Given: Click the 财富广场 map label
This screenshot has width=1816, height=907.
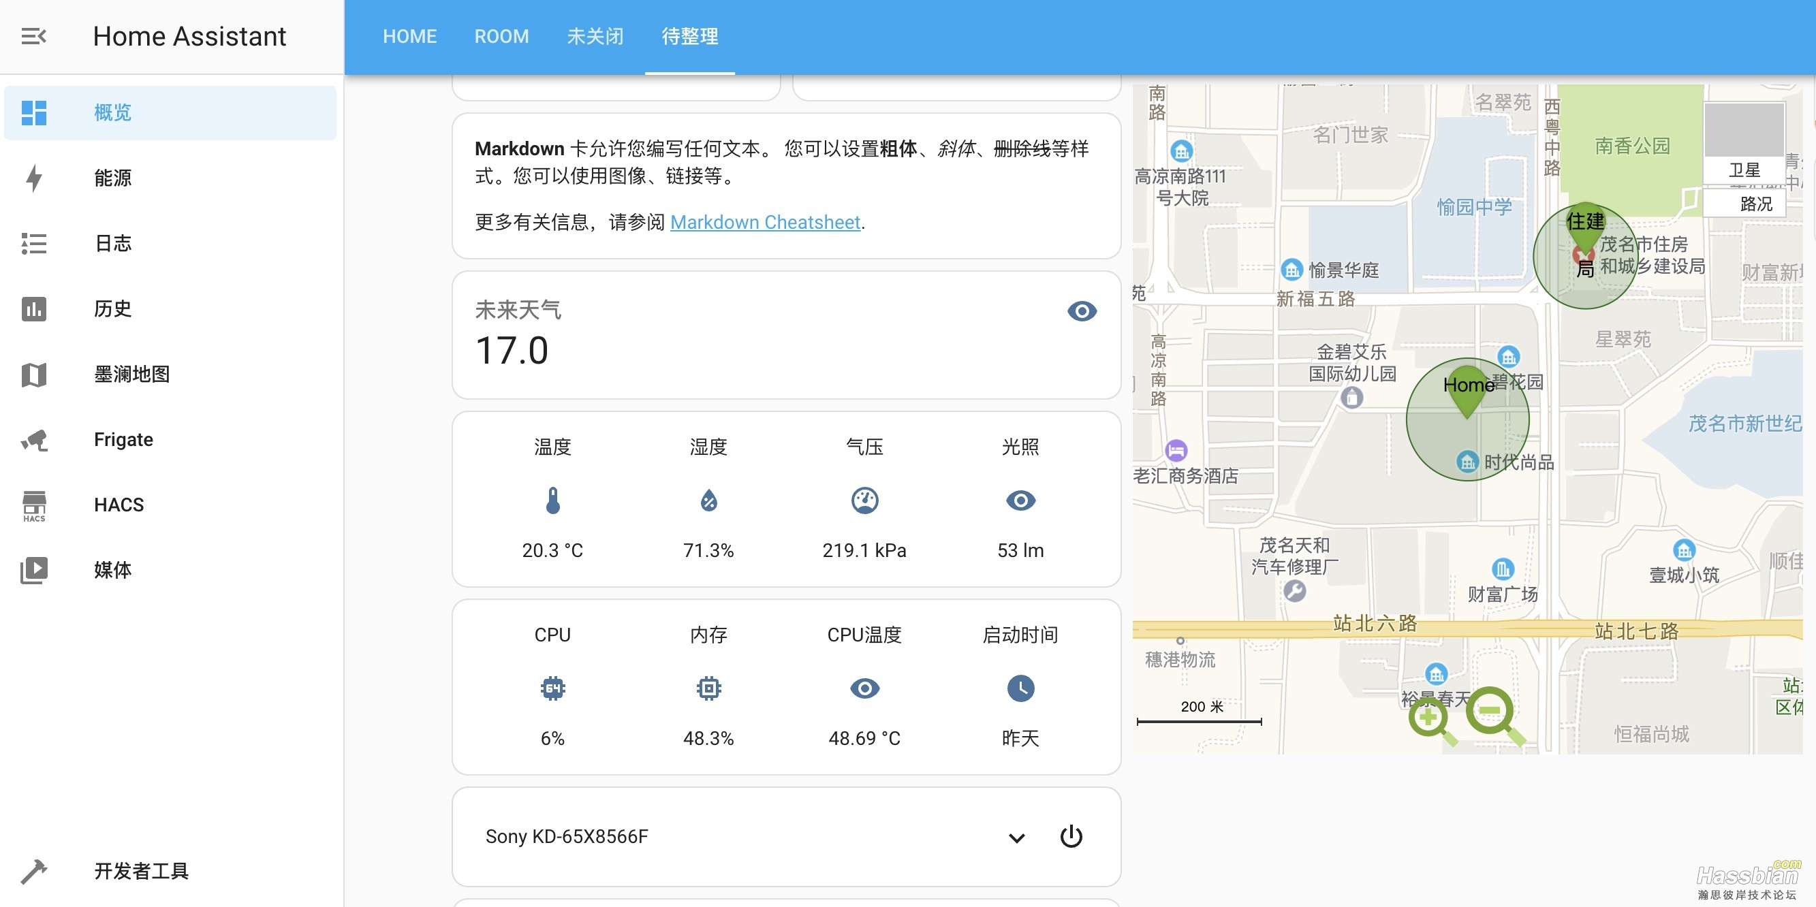Looking at the screenshot, I should point(1502,594).
